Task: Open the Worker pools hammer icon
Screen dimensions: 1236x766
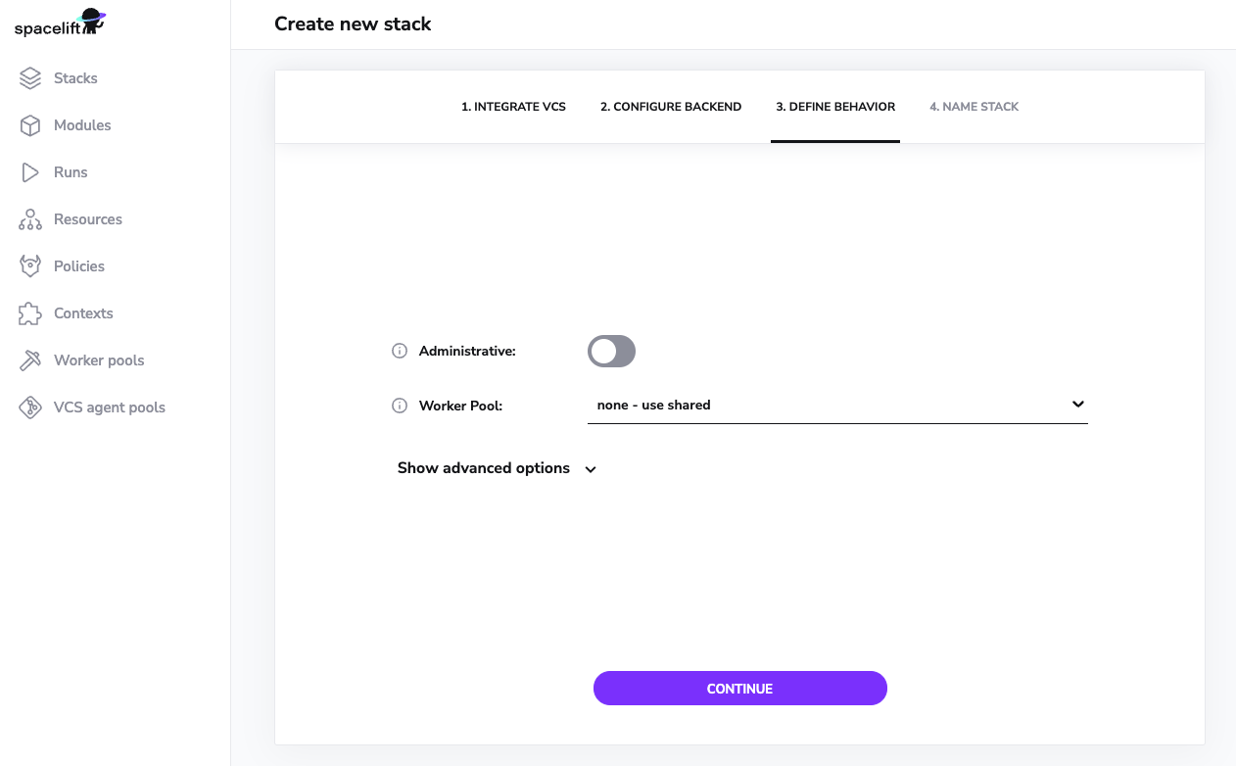Action: click(30, 360)
